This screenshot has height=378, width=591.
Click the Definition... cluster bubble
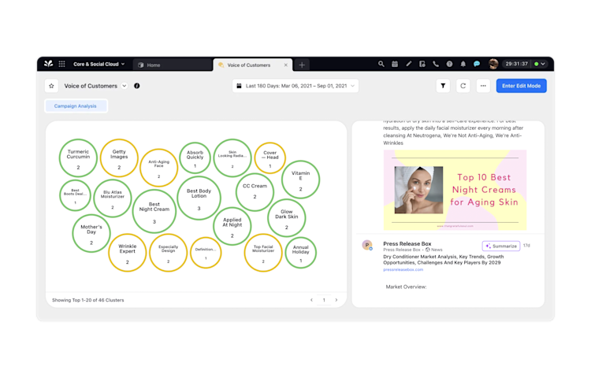(206, 253)
